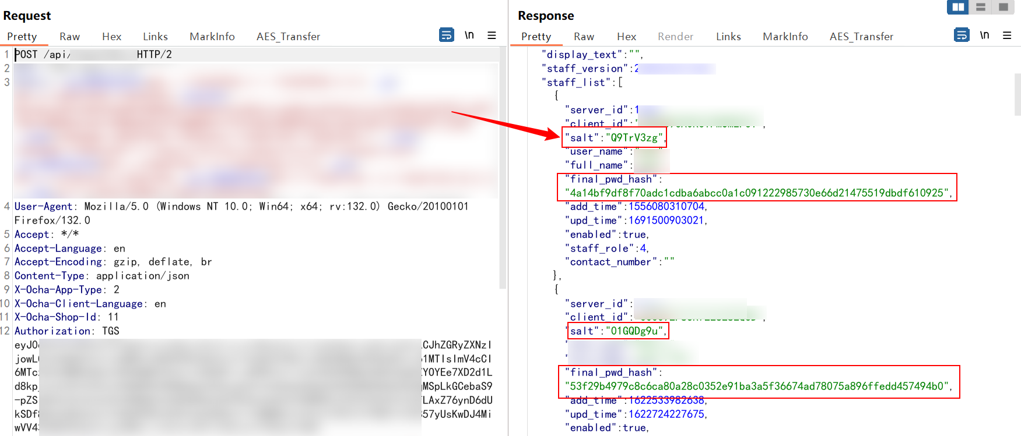Switch Response view to Raw tab
This screenshot has height=436, width=1021.
(x=584, y=37)
